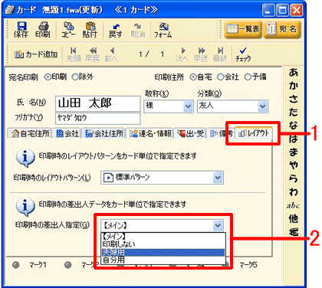Click ら in kana index
Screen dimensions: 322x288
[x=294, y=178]
